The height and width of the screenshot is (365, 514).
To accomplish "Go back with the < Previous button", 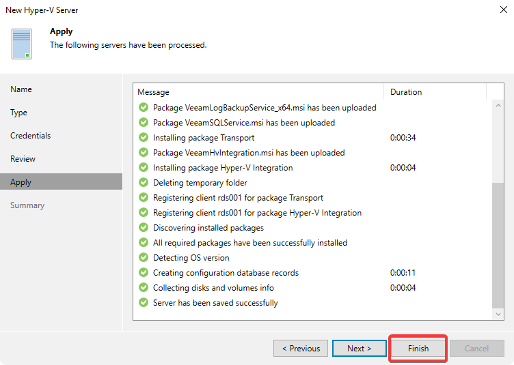I will [x=300, y=349].
